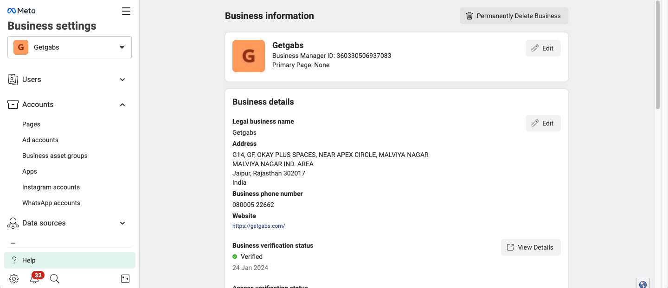Expand the Data sources chevron
The height and width of the screenshot is (288, 668).
click(x=122, y=223)
